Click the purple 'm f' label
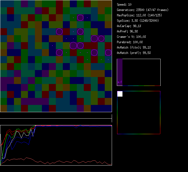Viewport: 188px width, 172px height. (120, 82)
